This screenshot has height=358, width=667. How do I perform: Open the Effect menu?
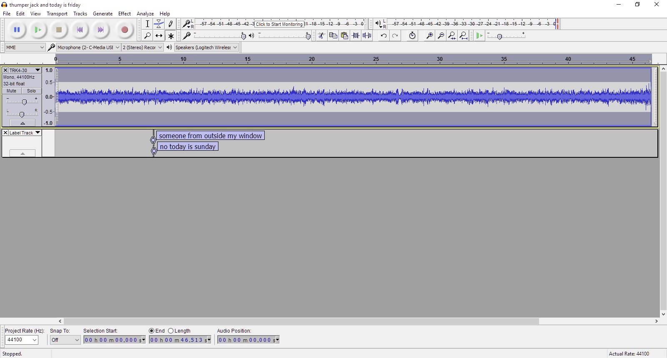[x=124, y=14]
